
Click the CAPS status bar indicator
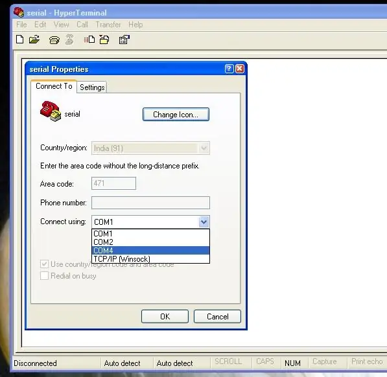pos(265,361)
